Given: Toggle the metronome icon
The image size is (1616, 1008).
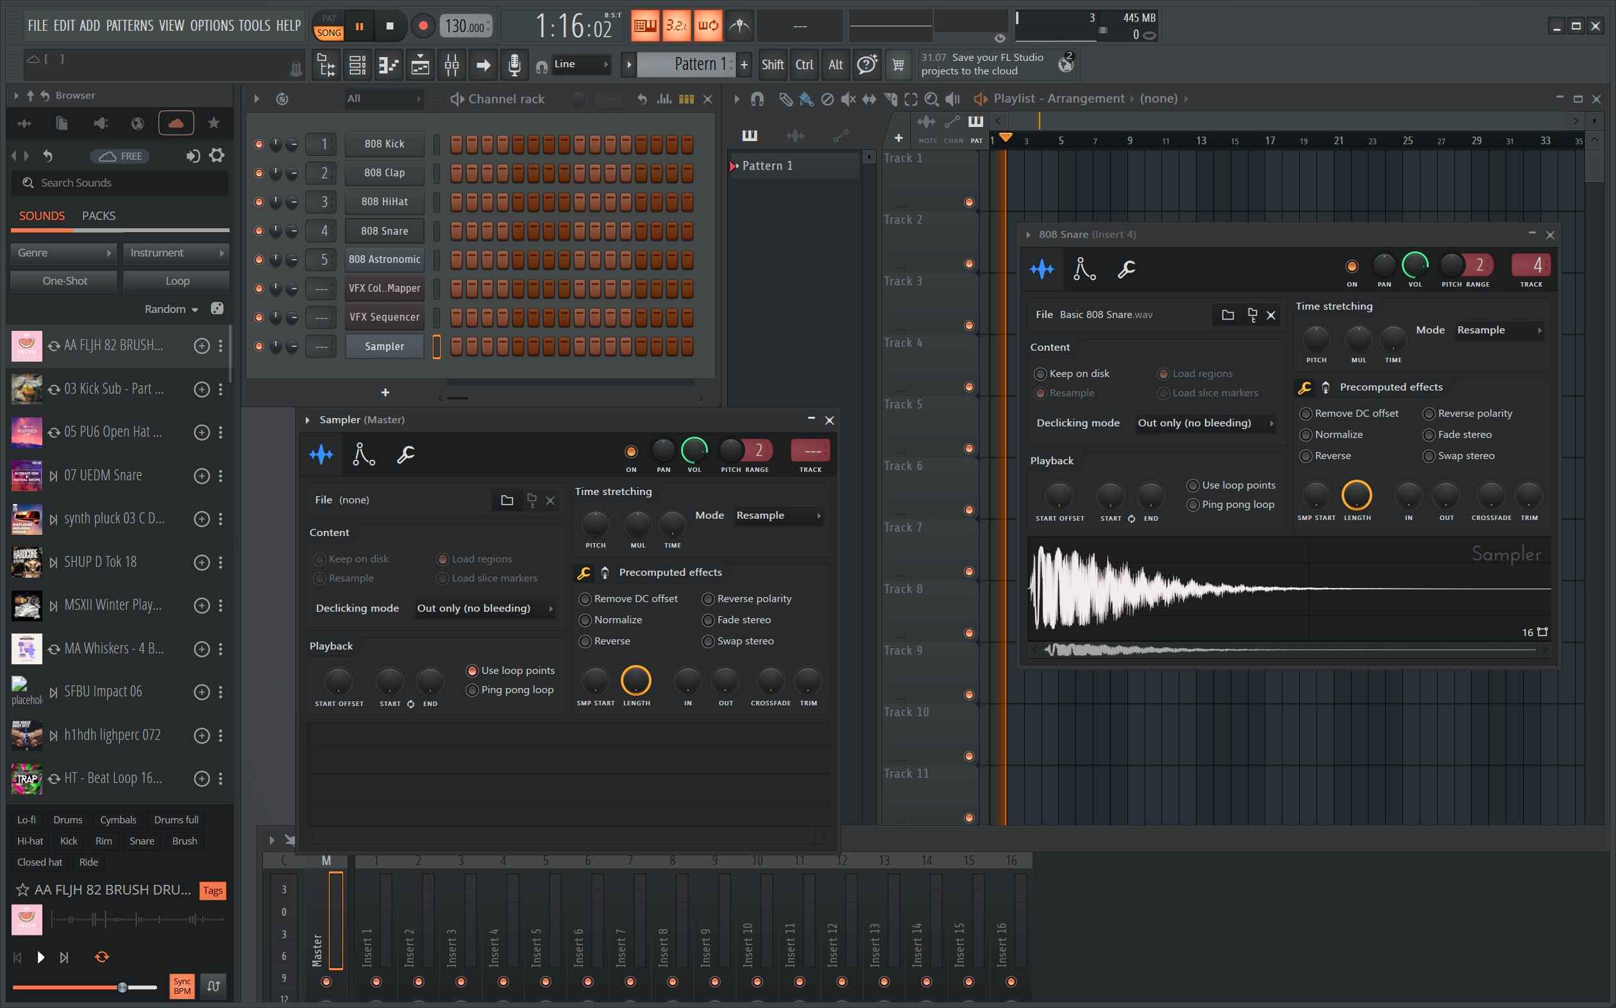Looking at the screenshot, I should (x=739, y=26).
